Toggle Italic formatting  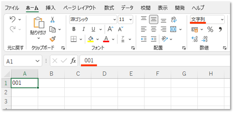point(84,29)
